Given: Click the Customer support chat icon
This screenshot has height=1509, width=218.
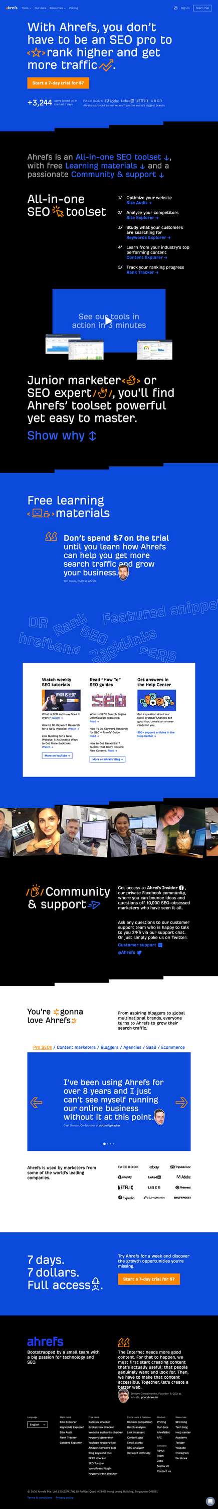Looking at the screenshot, I should pos(160,945).
